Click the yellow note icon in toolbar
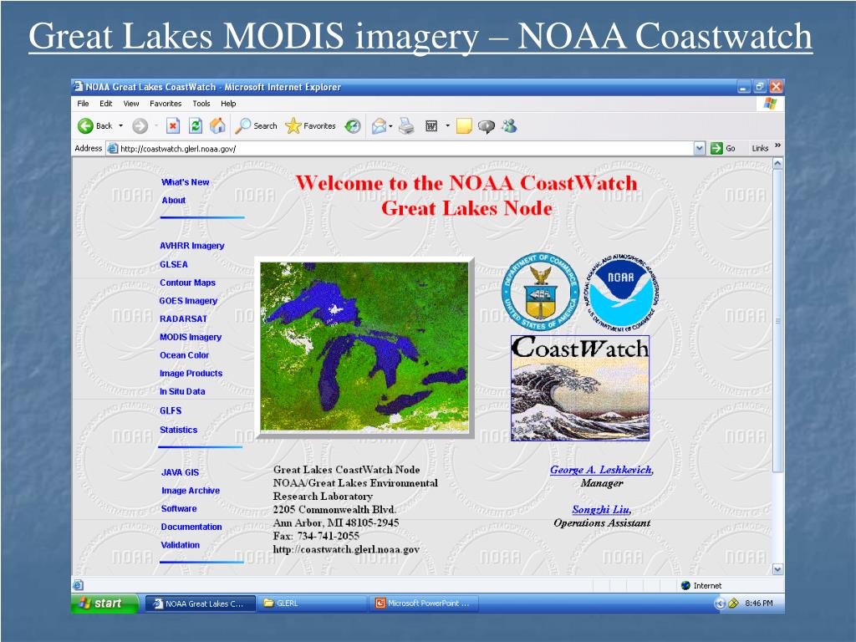This screenshot has height=642, width=856. coord(464,126)
